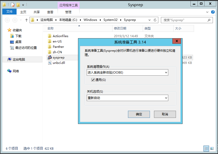218x154 pixels.
Task: Click 确定 in Sysprep dialog
Action: (139, 114)
